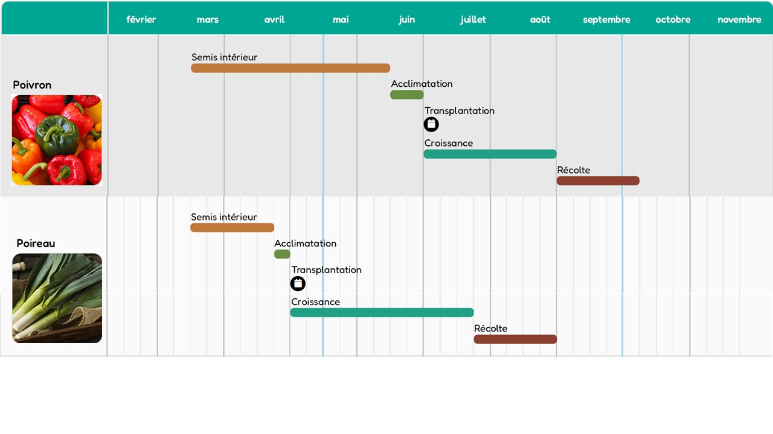773x434 pixels.
Task: Open the Poireau Récolte bar details
Action: [515, 339]
